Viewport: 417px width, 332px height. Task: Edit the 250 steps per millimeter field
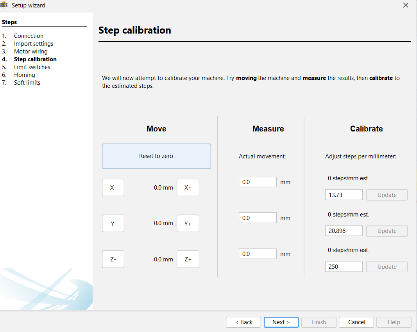point(344,267)
